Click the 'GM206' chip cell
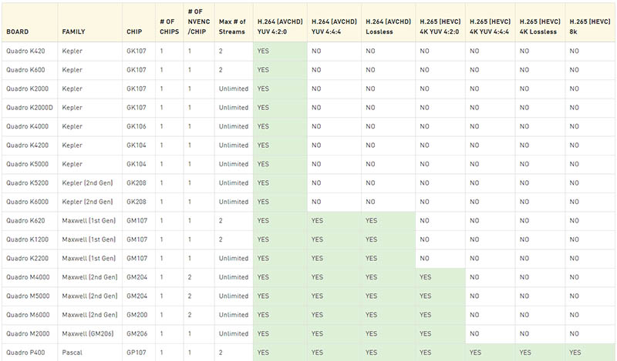 [x=137, y=334]
